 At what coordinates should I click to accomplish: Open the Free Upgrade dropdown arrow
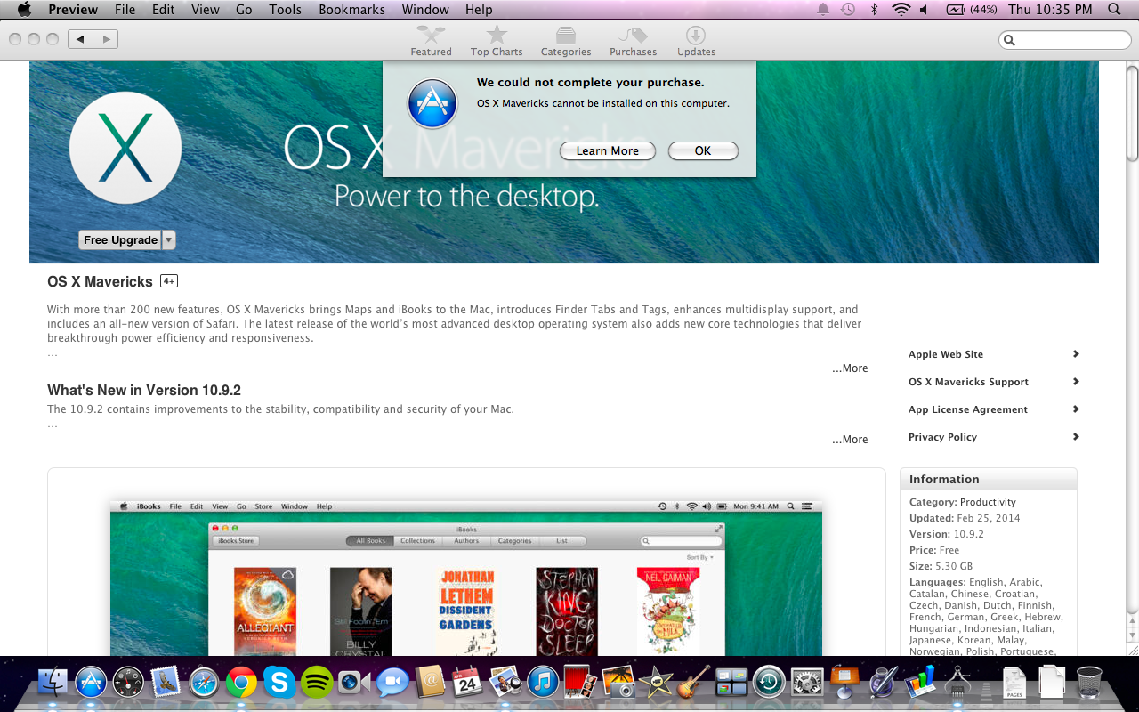coord(168,240)
